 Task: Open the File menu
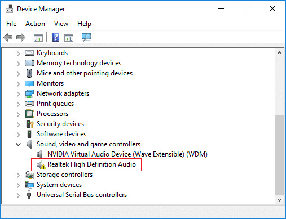click(11, 24)
